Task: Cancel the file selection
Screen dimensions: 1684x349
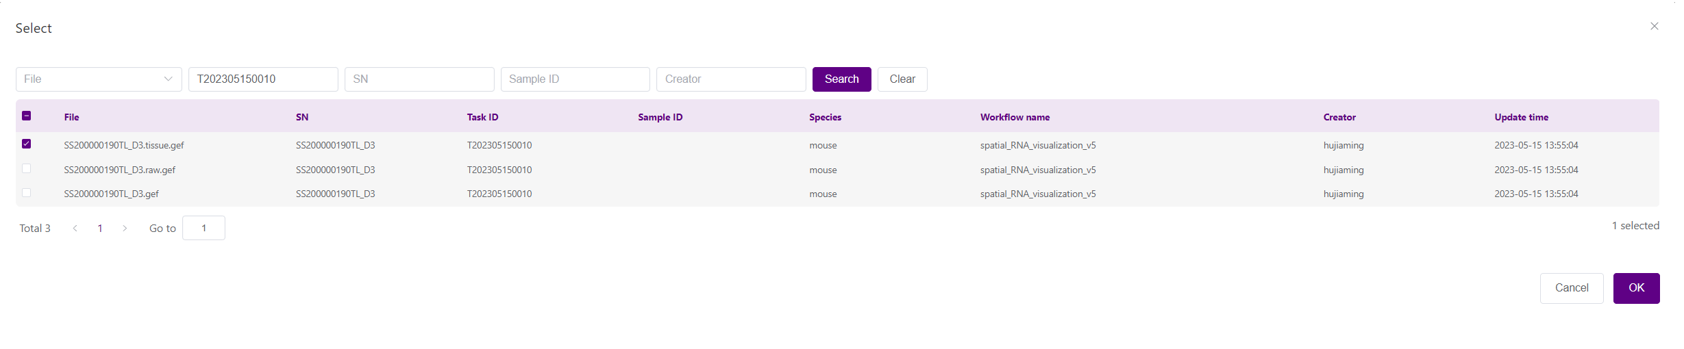Action: pyautogui.click(x=1571, y=288)
